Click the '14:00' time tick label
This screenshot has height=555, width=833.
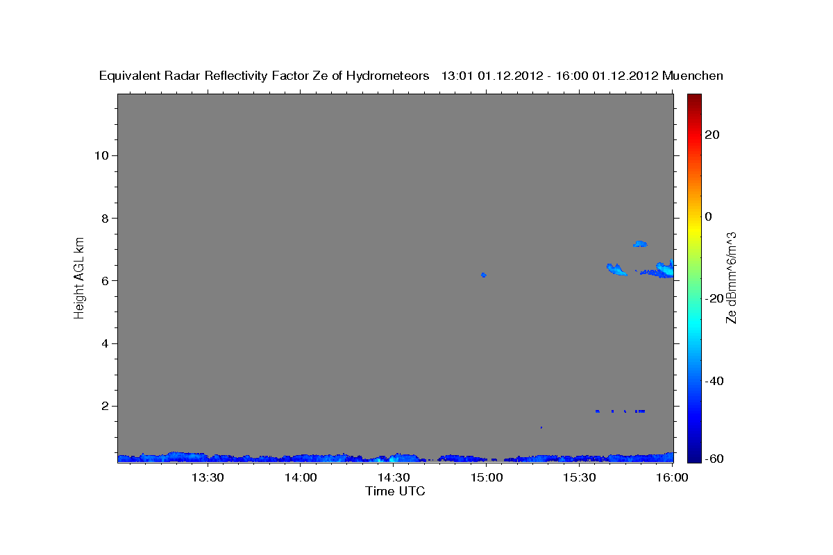pos(301,477)
